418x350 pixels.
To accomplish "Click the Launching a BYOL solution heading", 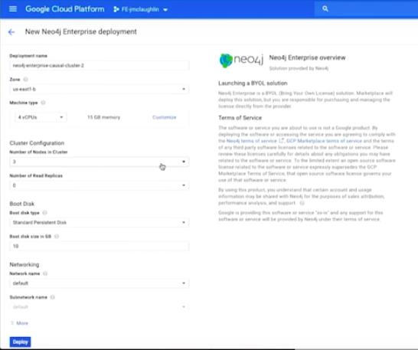I will (x=253, y=83).
